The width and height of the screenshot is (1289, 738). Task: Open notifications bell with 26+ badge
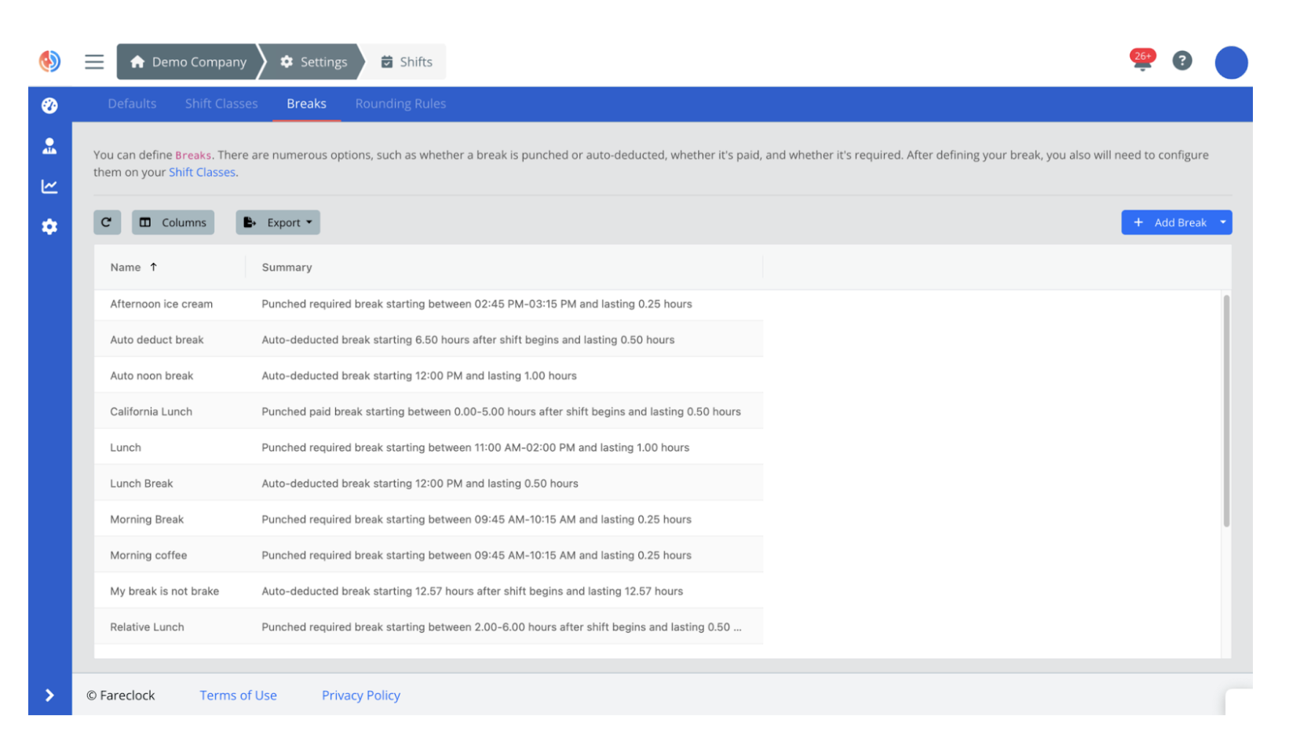[1142, 60]
